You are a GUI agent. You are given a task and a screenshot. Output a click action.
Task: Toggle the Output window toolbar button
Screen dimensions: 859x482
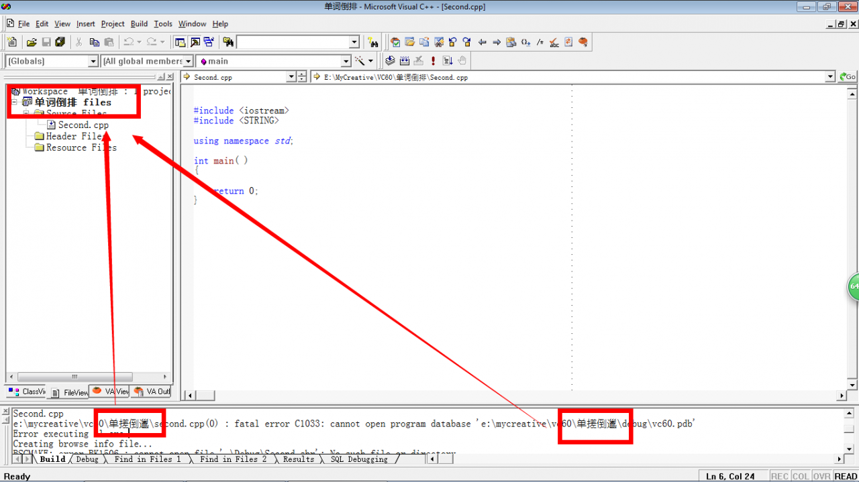pyautogui.click(x=195, y=42)
